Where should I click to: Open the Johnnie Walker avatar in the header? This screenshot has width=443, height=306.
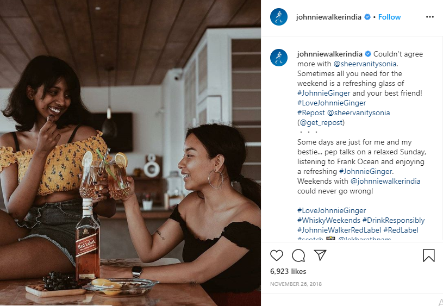click(x=279, y=17)
